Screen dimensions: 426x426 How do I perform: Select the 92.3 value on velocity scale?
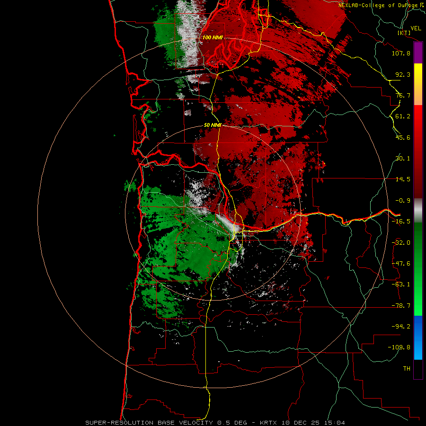coord(403,74)
